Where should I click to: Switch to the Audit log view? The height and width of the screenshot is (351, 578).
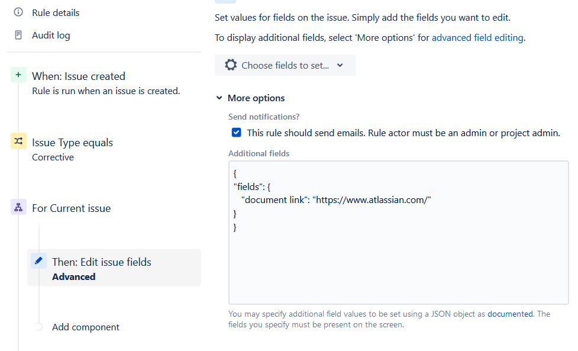pos(52,35)
